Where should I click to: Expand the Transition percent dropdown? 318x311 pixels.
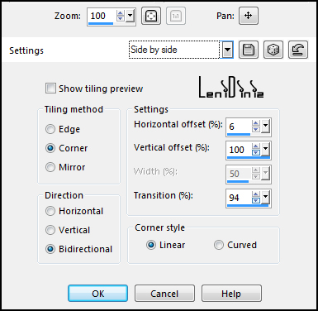point(265,198)
